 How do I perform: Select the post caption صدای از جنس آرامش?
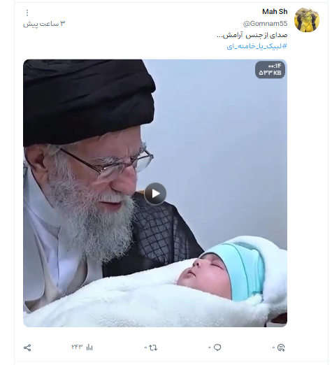point(252,36)
